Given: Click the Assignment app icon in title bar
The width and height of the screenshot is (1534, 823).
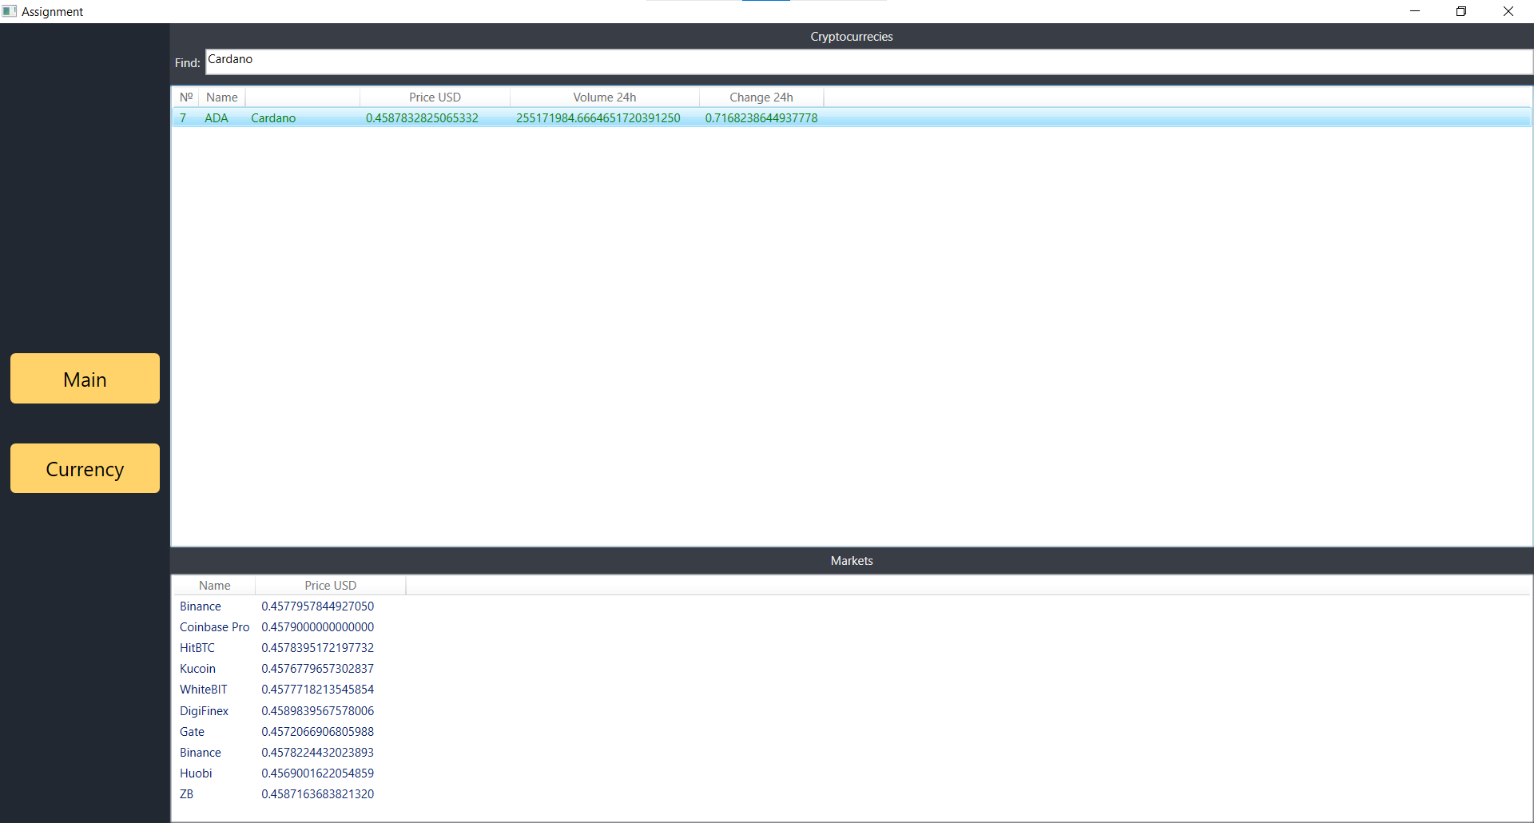Looking at the screenshot, I should pyautogui.click(x=10, y=11).
